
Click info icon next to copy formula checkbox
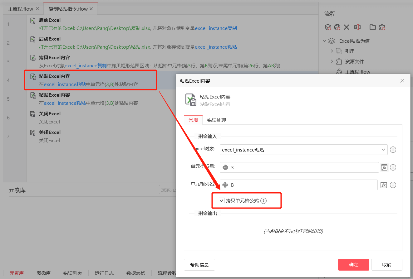[x=263, y=201]
